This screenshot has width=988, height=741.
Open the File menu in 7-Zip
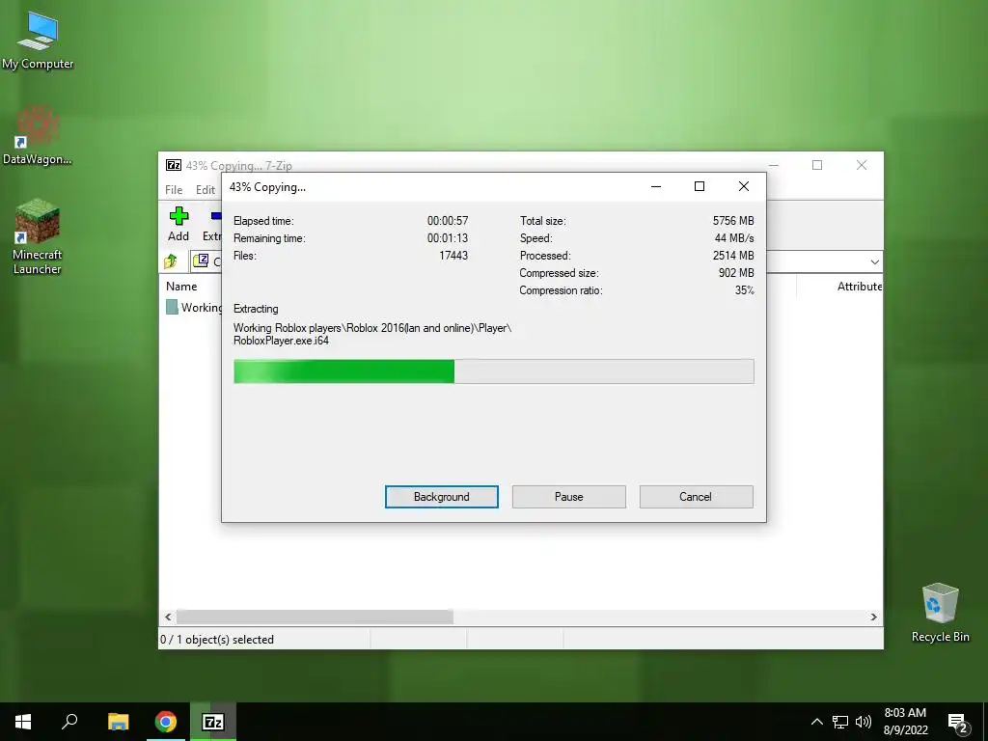tap(174, 190)
